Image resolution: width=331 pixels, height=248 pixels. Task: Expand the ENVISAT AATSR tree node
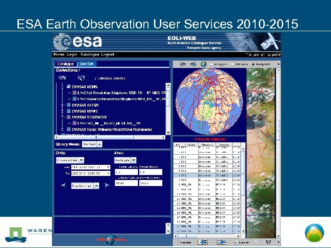(62, 105)
